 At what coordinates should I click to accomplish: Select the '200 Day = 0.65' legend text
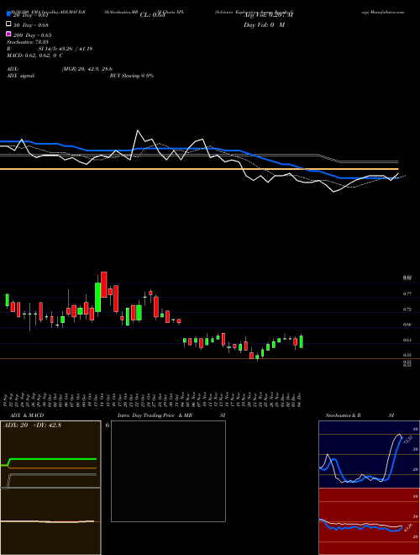tap(32, 35)
